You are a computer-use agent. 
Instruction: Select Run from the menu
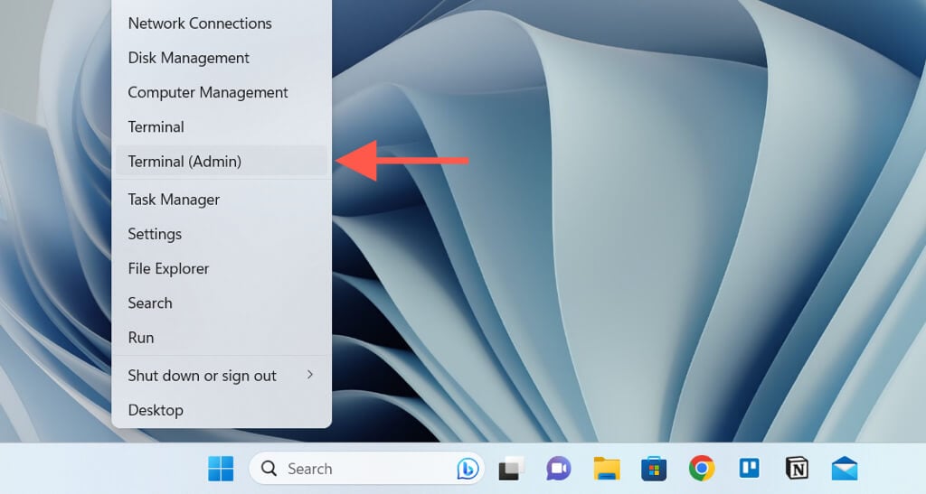click(222, 337)
